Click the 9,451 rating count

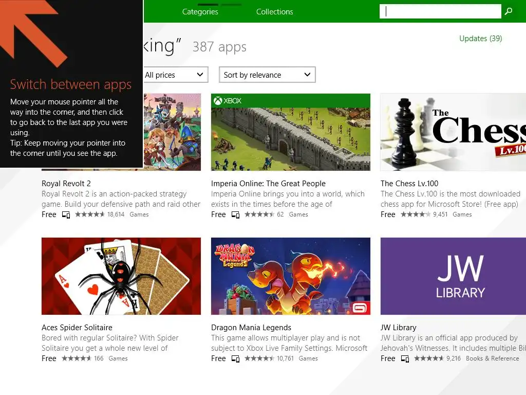[x=440, y=214]
